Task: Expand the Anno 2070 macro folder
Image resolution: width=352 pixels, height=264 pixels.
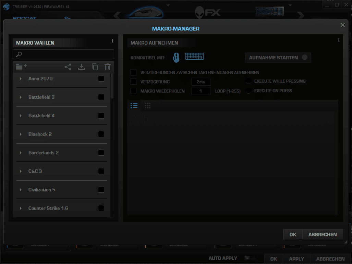Action: point(21,79)
